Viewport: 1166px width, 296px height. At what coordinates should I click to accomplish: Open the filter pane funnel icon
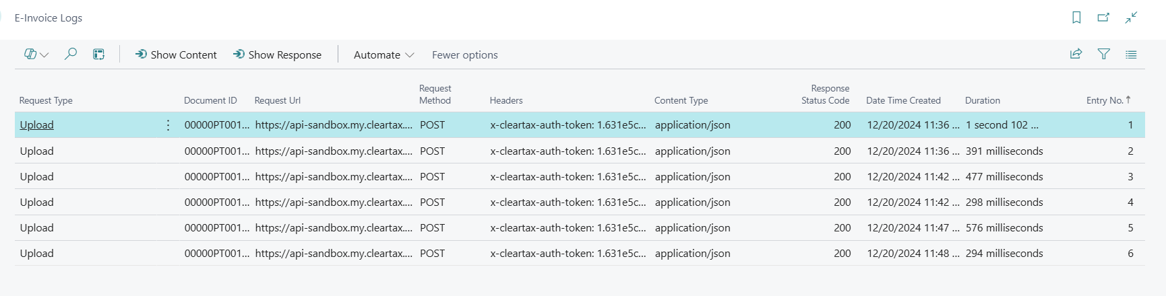point(1103,54)
